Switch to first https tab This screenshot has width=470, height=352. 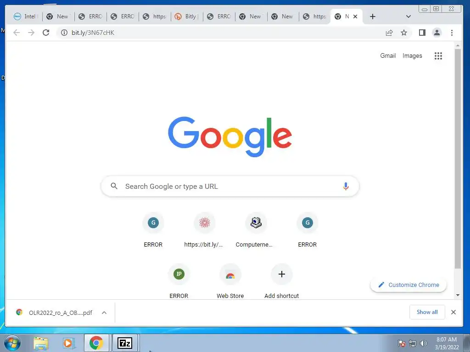(155, 16)
